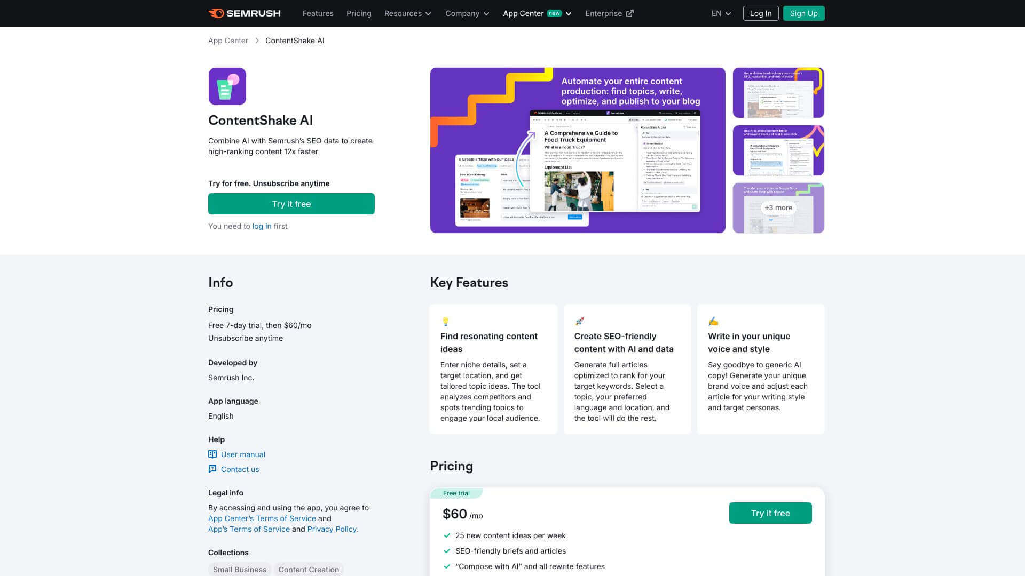Image resolution: width=1025 pixels, height=576 pixels.
Task: Click checkmark beside 25 new content ideas
Action: 447,535
